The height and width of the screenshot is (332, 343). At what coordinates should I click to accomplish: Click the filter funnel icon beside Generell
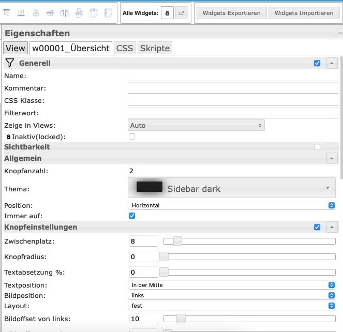click(10, 63)
